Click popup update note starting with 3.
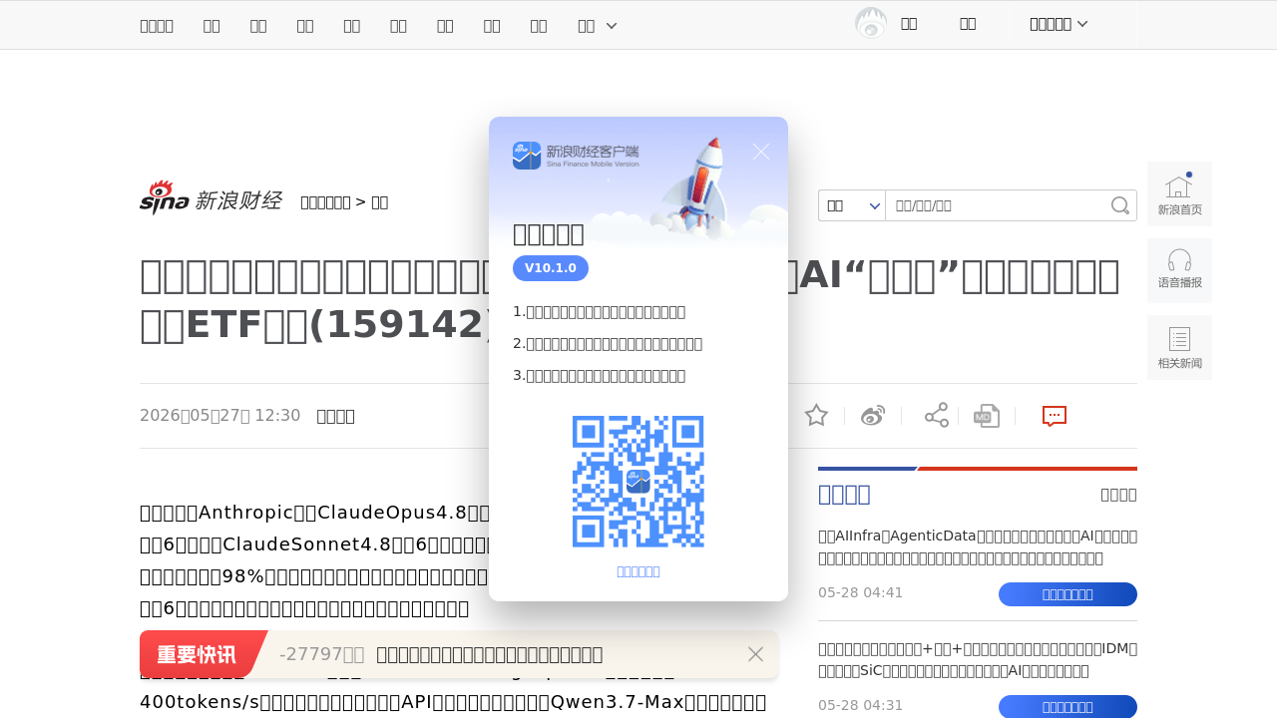The height and width of the screenshot is (718, 1277). coord(599,376)
